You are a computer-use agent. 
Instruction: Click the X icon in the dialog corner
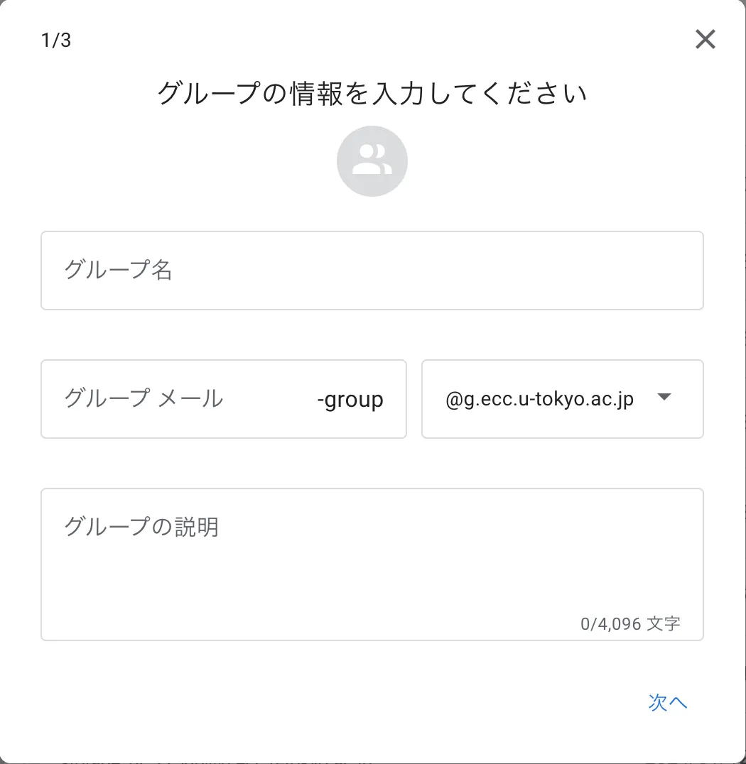point(705,40)
